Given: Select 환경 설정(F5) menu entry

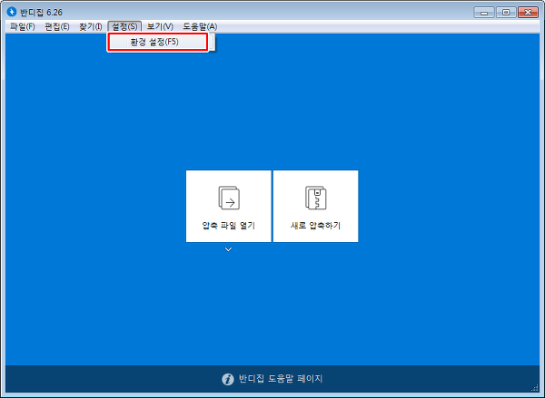Looking at the screenshot, I should [158, 42].
